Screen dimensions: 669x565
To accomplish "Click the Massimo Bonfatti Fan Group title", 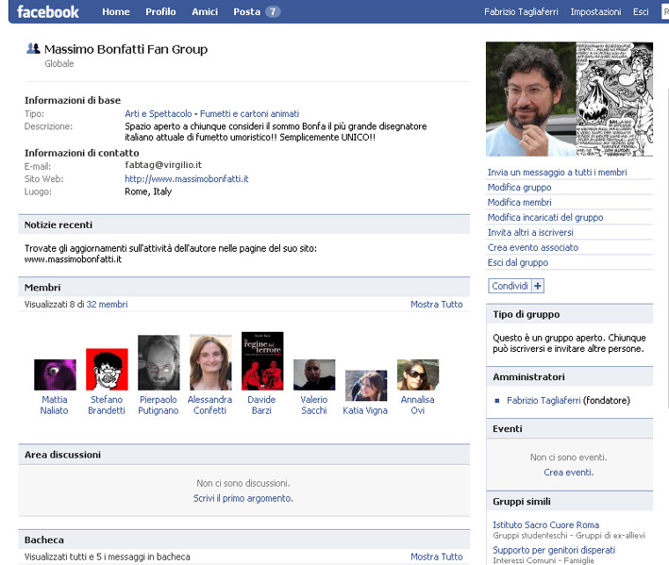I will (x=125, y=49).
